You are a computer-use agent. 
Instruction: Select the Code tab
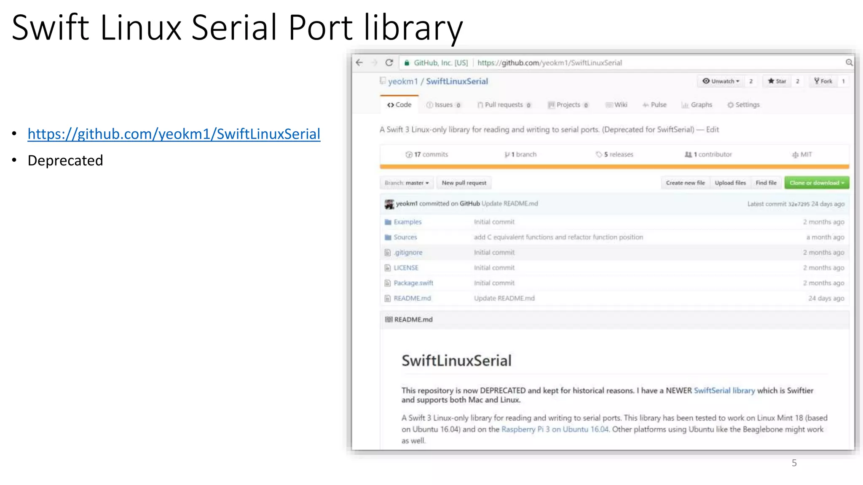tap(399, 104)
